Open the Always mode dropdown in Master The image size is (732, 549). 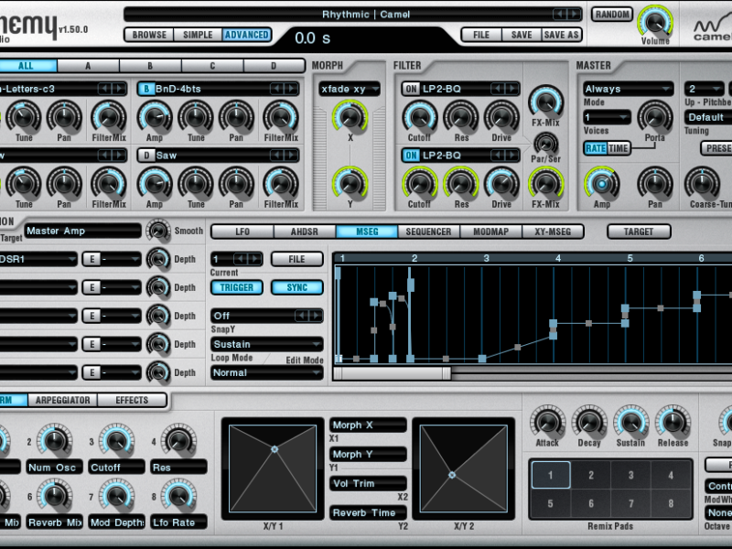628,89
